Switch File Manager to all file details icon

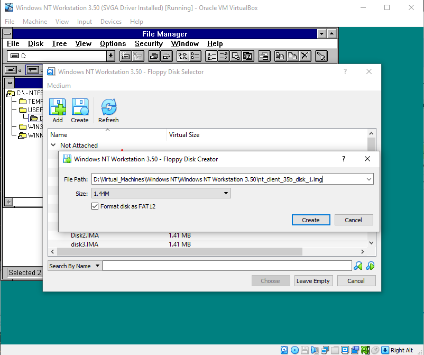[x=195, y=56]
